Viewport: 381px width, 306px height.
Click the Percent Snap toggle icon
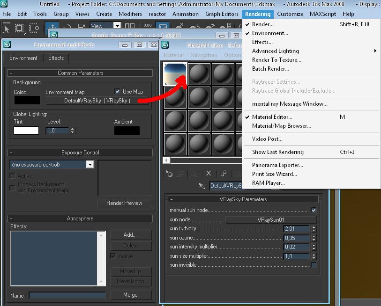(x=210, y=25)
